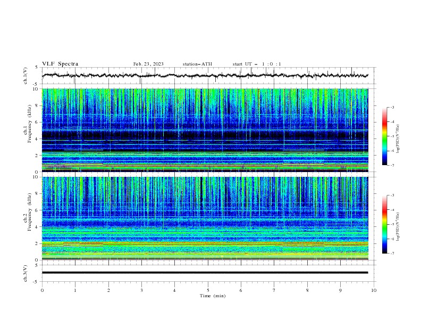This screenshot has height=326, width=421.
Task: Click the "-3" tick on ch.1 colorbar
Action: [392, 107]
